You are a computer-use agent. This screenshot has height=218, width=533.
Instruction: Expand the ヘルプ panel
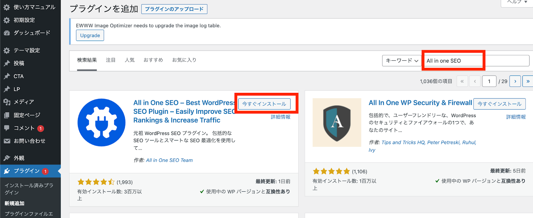pos(517,2)
